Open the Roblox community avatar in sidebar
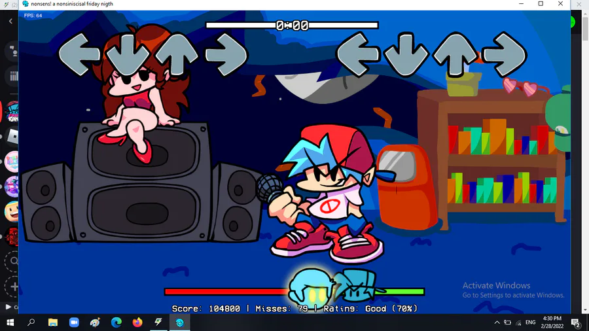Image resolution: width=589 pixels, height=331 pixels. pos(13,137)
